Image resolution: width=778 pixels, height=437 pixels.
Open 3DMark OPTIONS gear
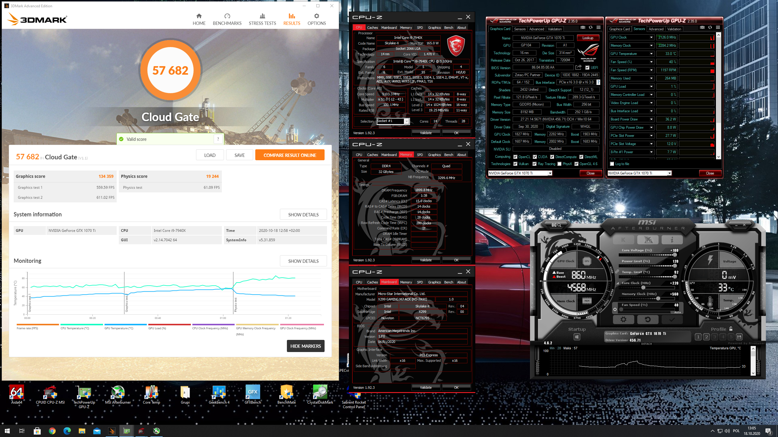[316, 19]
